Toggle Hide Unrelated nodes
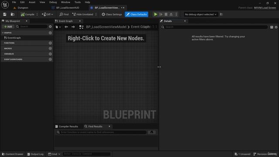Viewport: 279px width, 157px height. point(83,14)
